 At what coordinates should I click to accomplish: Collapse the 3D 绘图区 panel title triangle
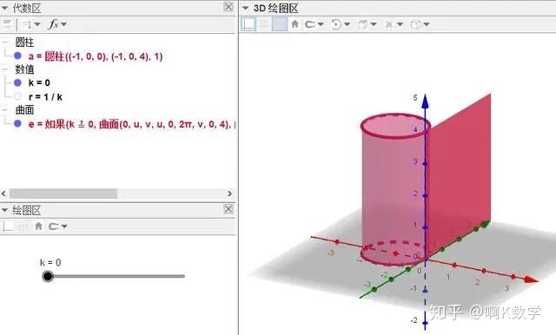pos(245,8)
